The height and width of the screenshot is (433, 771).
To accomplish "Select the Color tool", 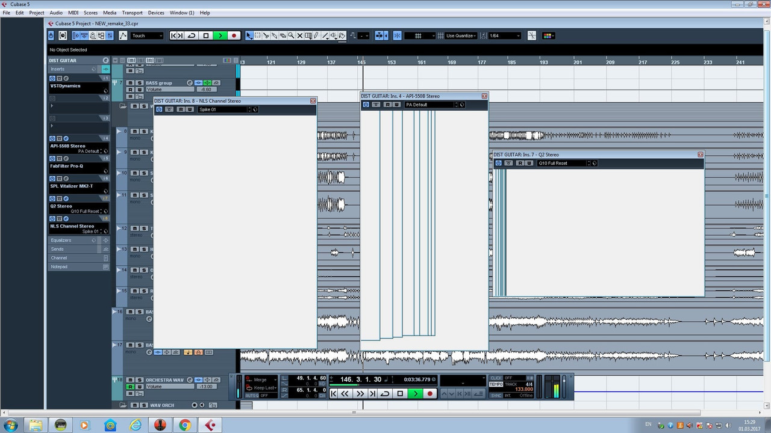I will point(342,35).
